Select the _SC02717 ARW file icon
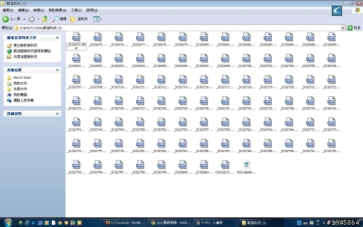This screenshot has width=363, height=227. point(225,79)
